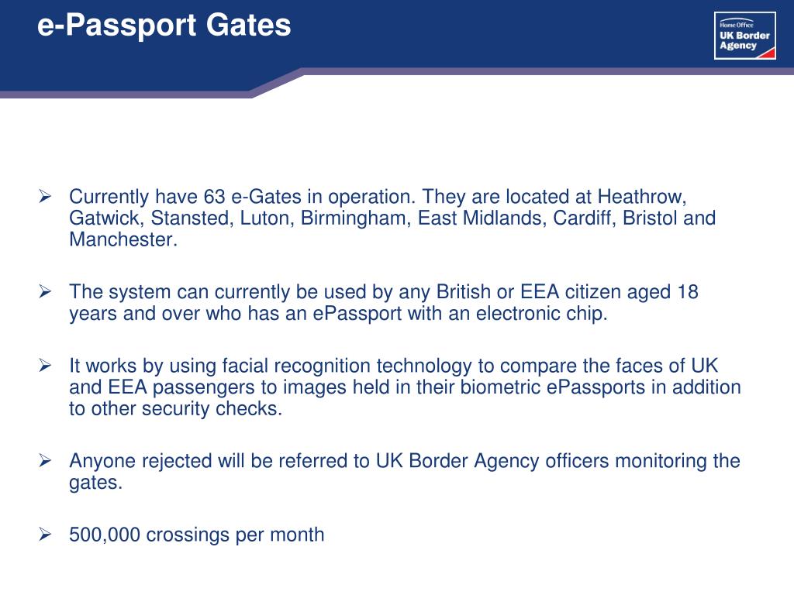Screen dimensions: 794x595
Task: Select the word Heathrow in first bullet
Action: point(641,196)
